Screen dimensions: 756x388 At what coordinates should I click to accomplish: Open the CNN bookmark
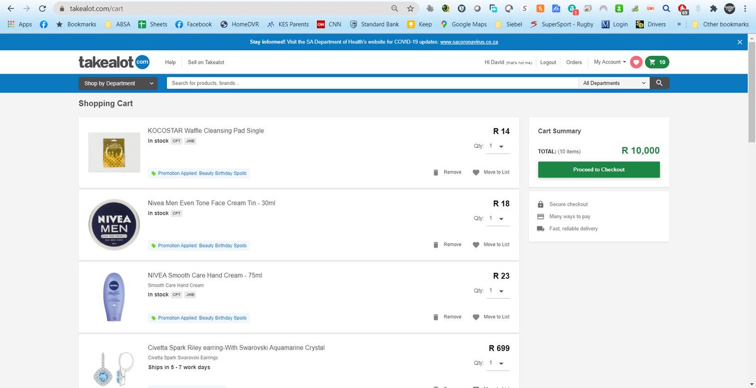pos(329,25)
